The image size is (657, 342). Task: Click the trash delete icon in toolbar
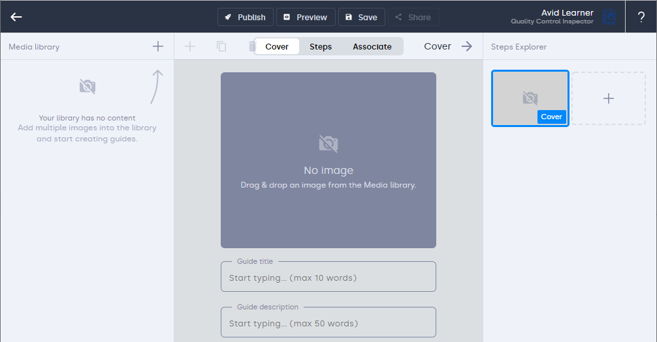click(x=251, y=46)
